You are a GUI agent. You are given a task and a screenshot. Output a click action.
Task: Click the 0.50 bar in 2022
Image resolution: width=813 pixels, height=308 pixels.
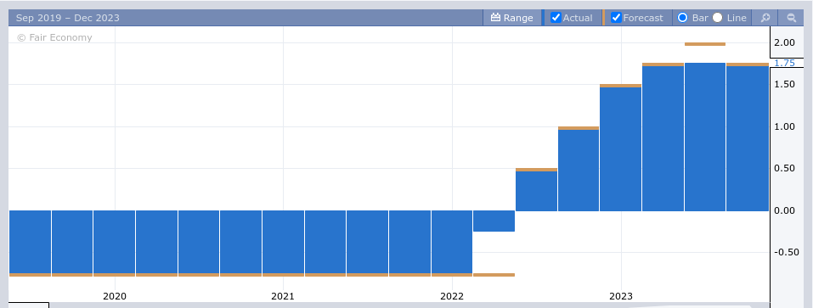(x=536, y=191)
